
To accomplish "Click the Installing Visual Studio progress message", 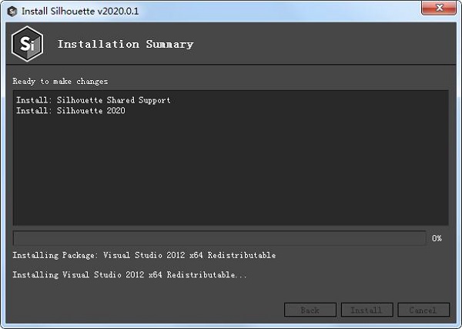I will [129, 274].
